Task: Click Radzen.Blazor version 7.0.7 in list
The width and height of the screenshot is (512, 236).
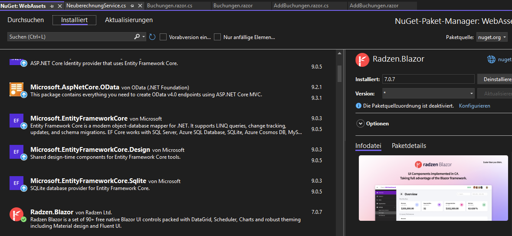Action: (317, 212)
